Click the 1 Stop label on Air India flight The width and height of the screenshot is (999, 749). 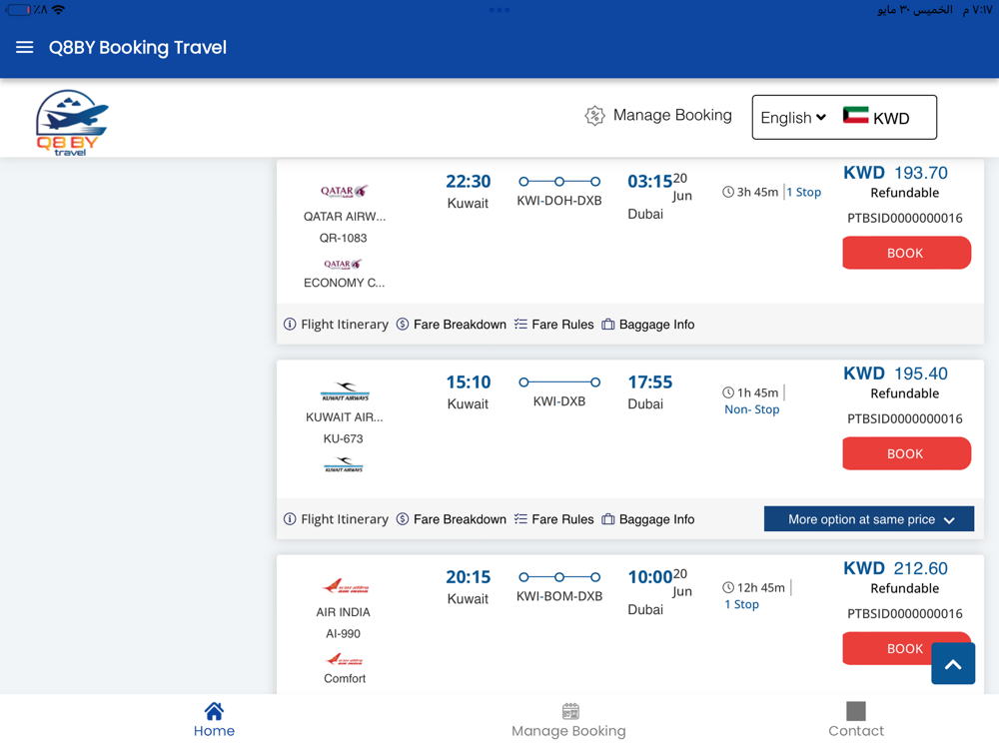click(741, 604)
